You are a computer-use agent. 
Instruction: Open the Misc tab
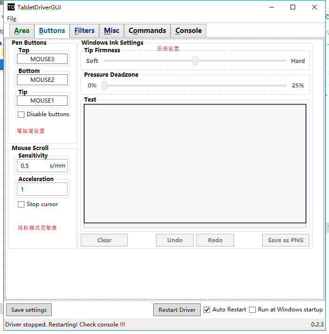point(111,31)
